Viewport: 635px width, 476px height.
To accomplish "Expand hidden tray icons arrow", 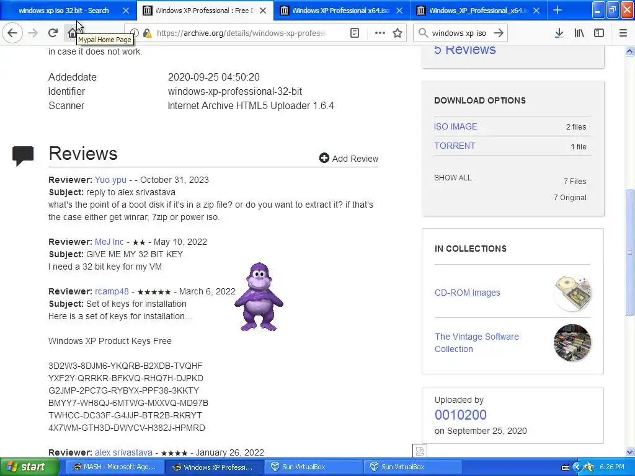I will pos(577,467).
